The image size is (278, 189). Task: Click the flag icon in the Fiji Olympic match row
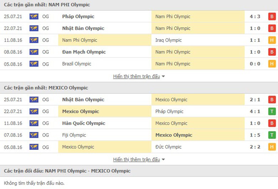[34, 135]
